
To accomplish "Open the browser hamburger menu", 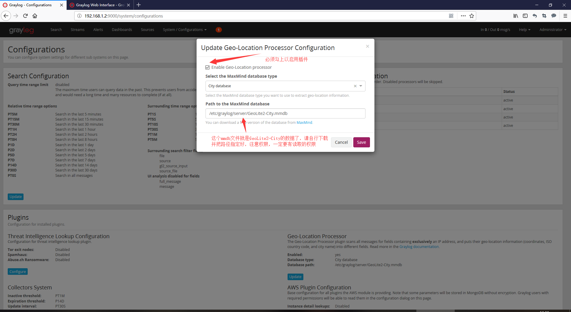I will pos(565,16).
